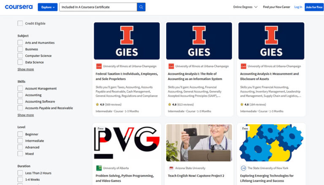324x185 pixels.
Task: Click Arizona State University provider name
Action: click(190, 168)
